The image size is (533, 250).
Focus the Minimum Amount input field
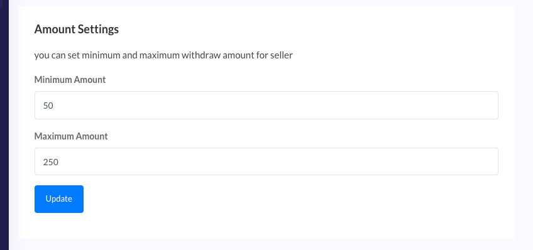coord(266,106)
